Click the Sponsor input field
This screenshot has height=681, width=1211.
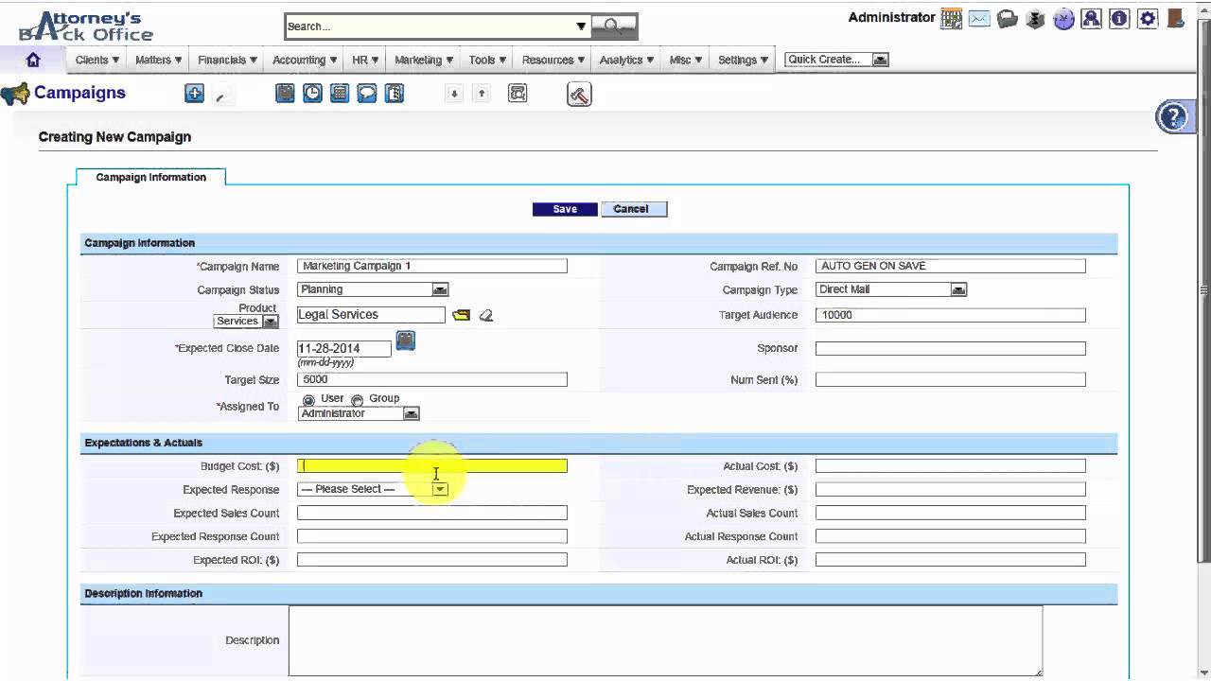coord(951,348)
